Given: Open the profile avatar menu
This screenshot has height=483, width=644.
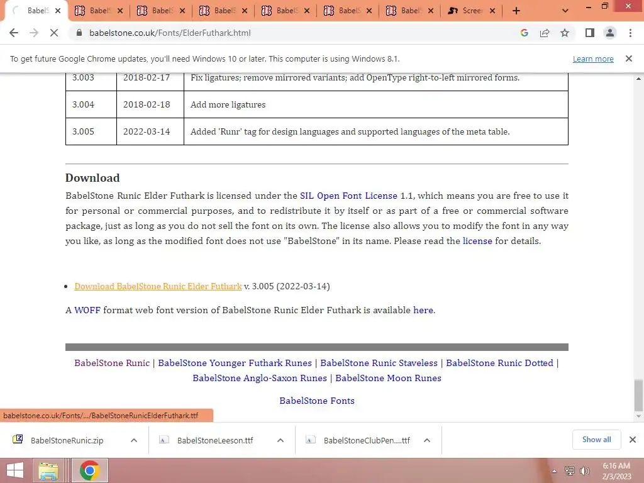Looking at the screenshot, I should (x=610, y=33).
